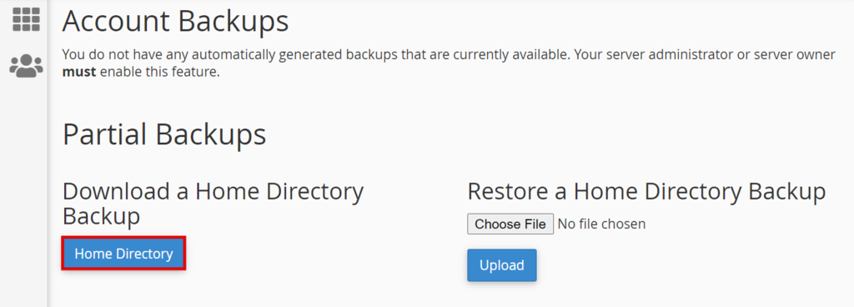The width and height of the screenshot is (854, 307).
Task: Open the cPanel tools grid icon
Action: pyautogui.click(x=26, y=19)
